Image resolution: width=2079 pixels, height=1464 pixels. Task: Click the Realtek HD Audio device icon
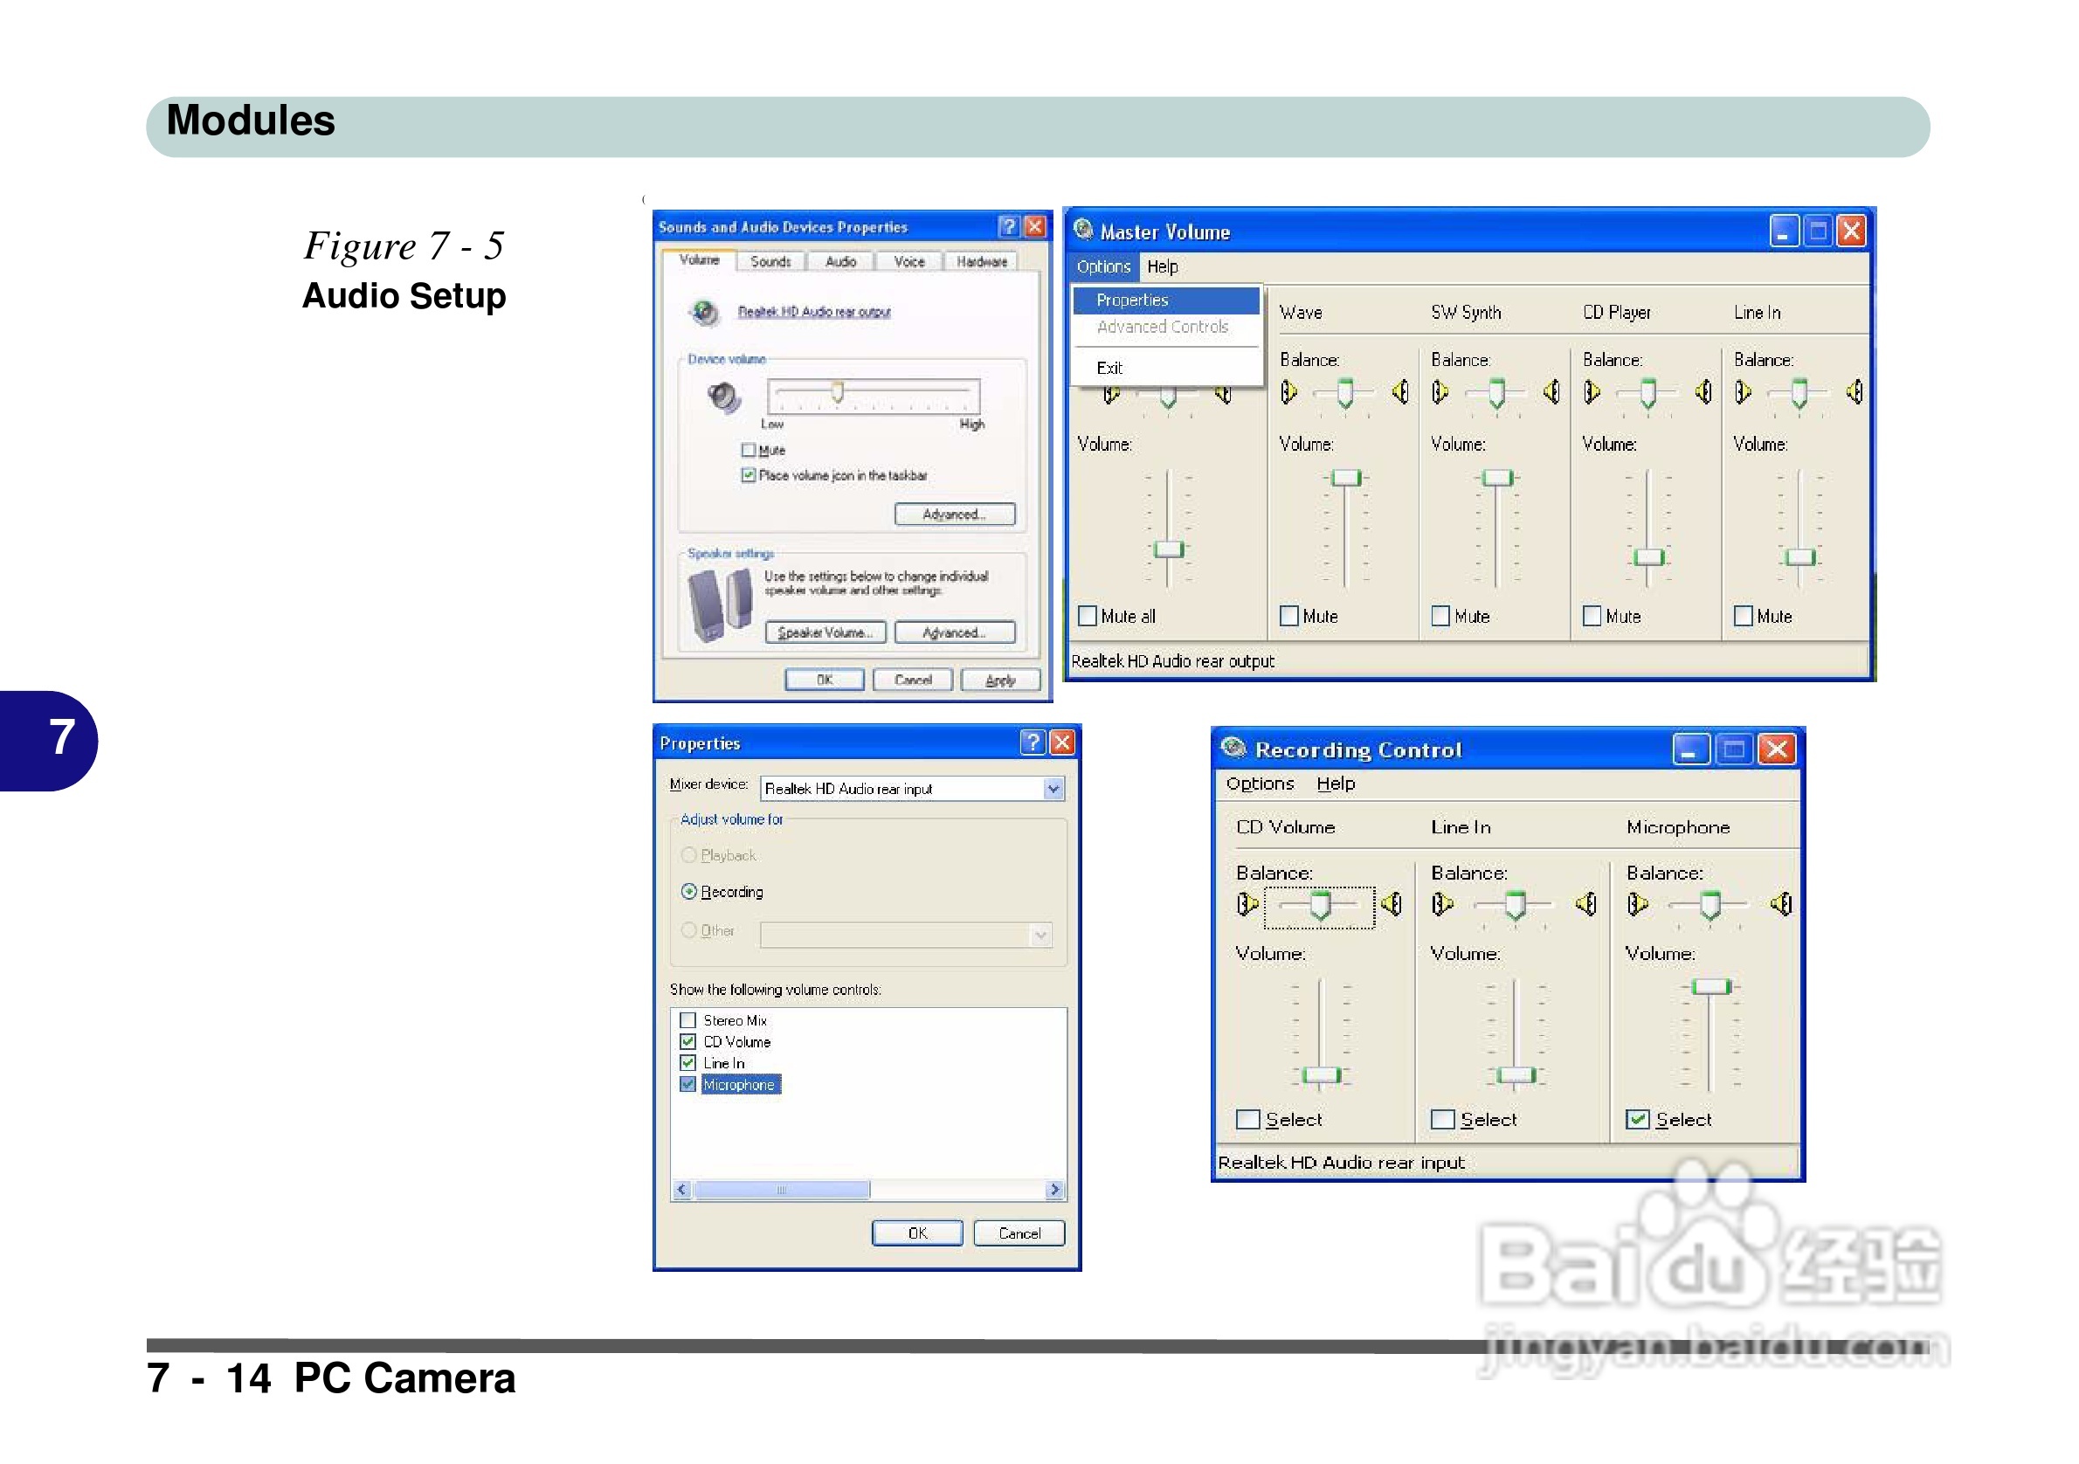coord(703,313)
